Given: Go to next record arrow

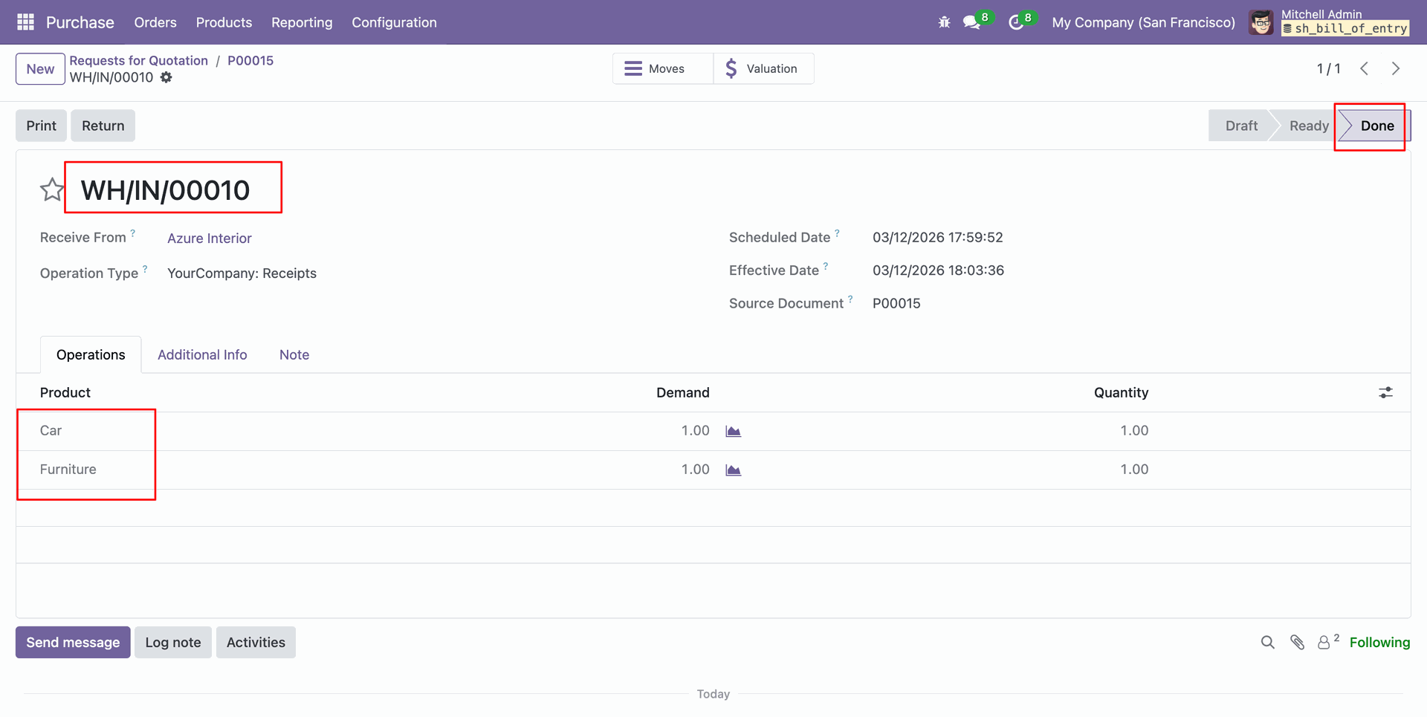Looking at the screenshot, I should pos(1395,68).
